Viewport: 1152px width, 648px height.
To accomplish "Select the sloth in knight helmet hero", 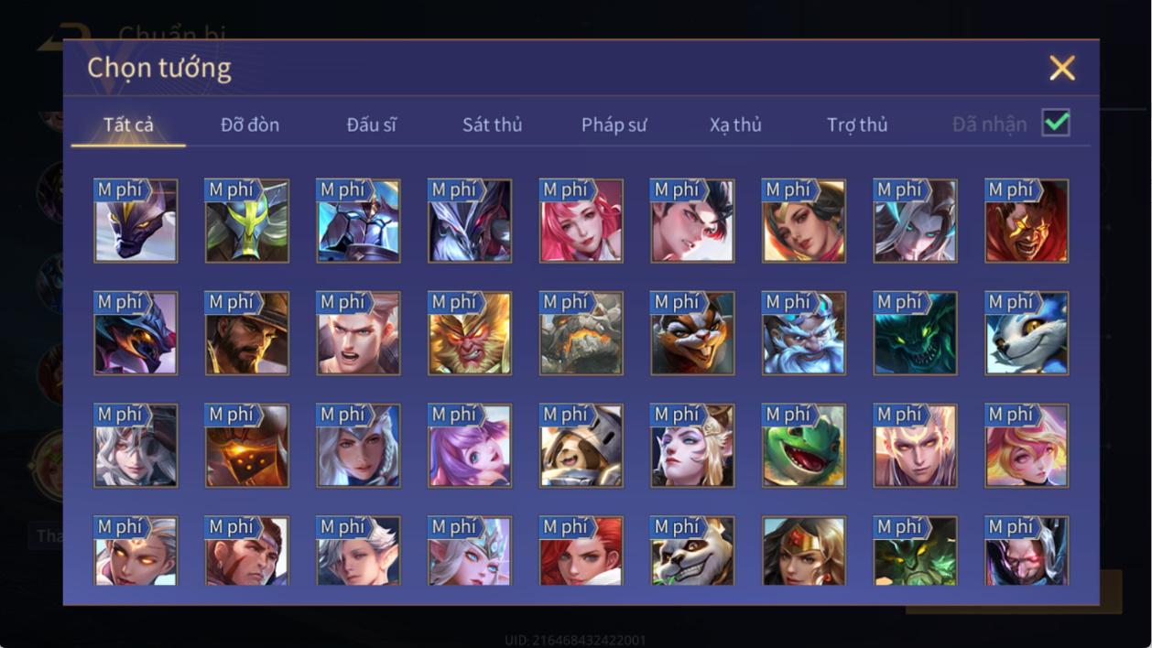I will tap(581, 446).
